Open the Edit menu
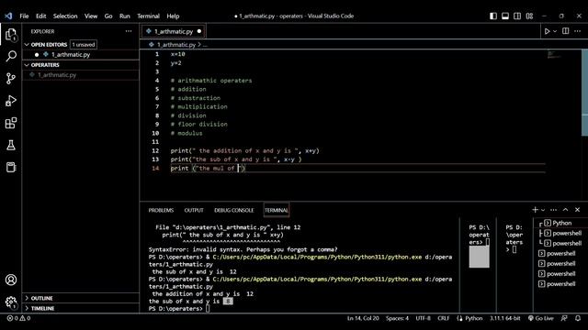The width and height of the screenshot is (588, 330). tap(40, 16)
